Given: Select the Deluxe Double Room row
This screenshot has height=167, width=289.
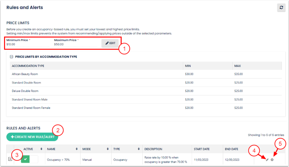Looking at the screenshot, I should coord(25,91).
